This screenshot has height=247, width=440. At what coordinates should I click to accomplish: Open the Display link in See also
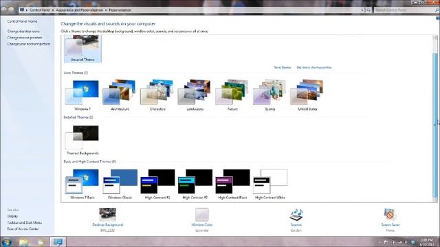tap(12, 216)
